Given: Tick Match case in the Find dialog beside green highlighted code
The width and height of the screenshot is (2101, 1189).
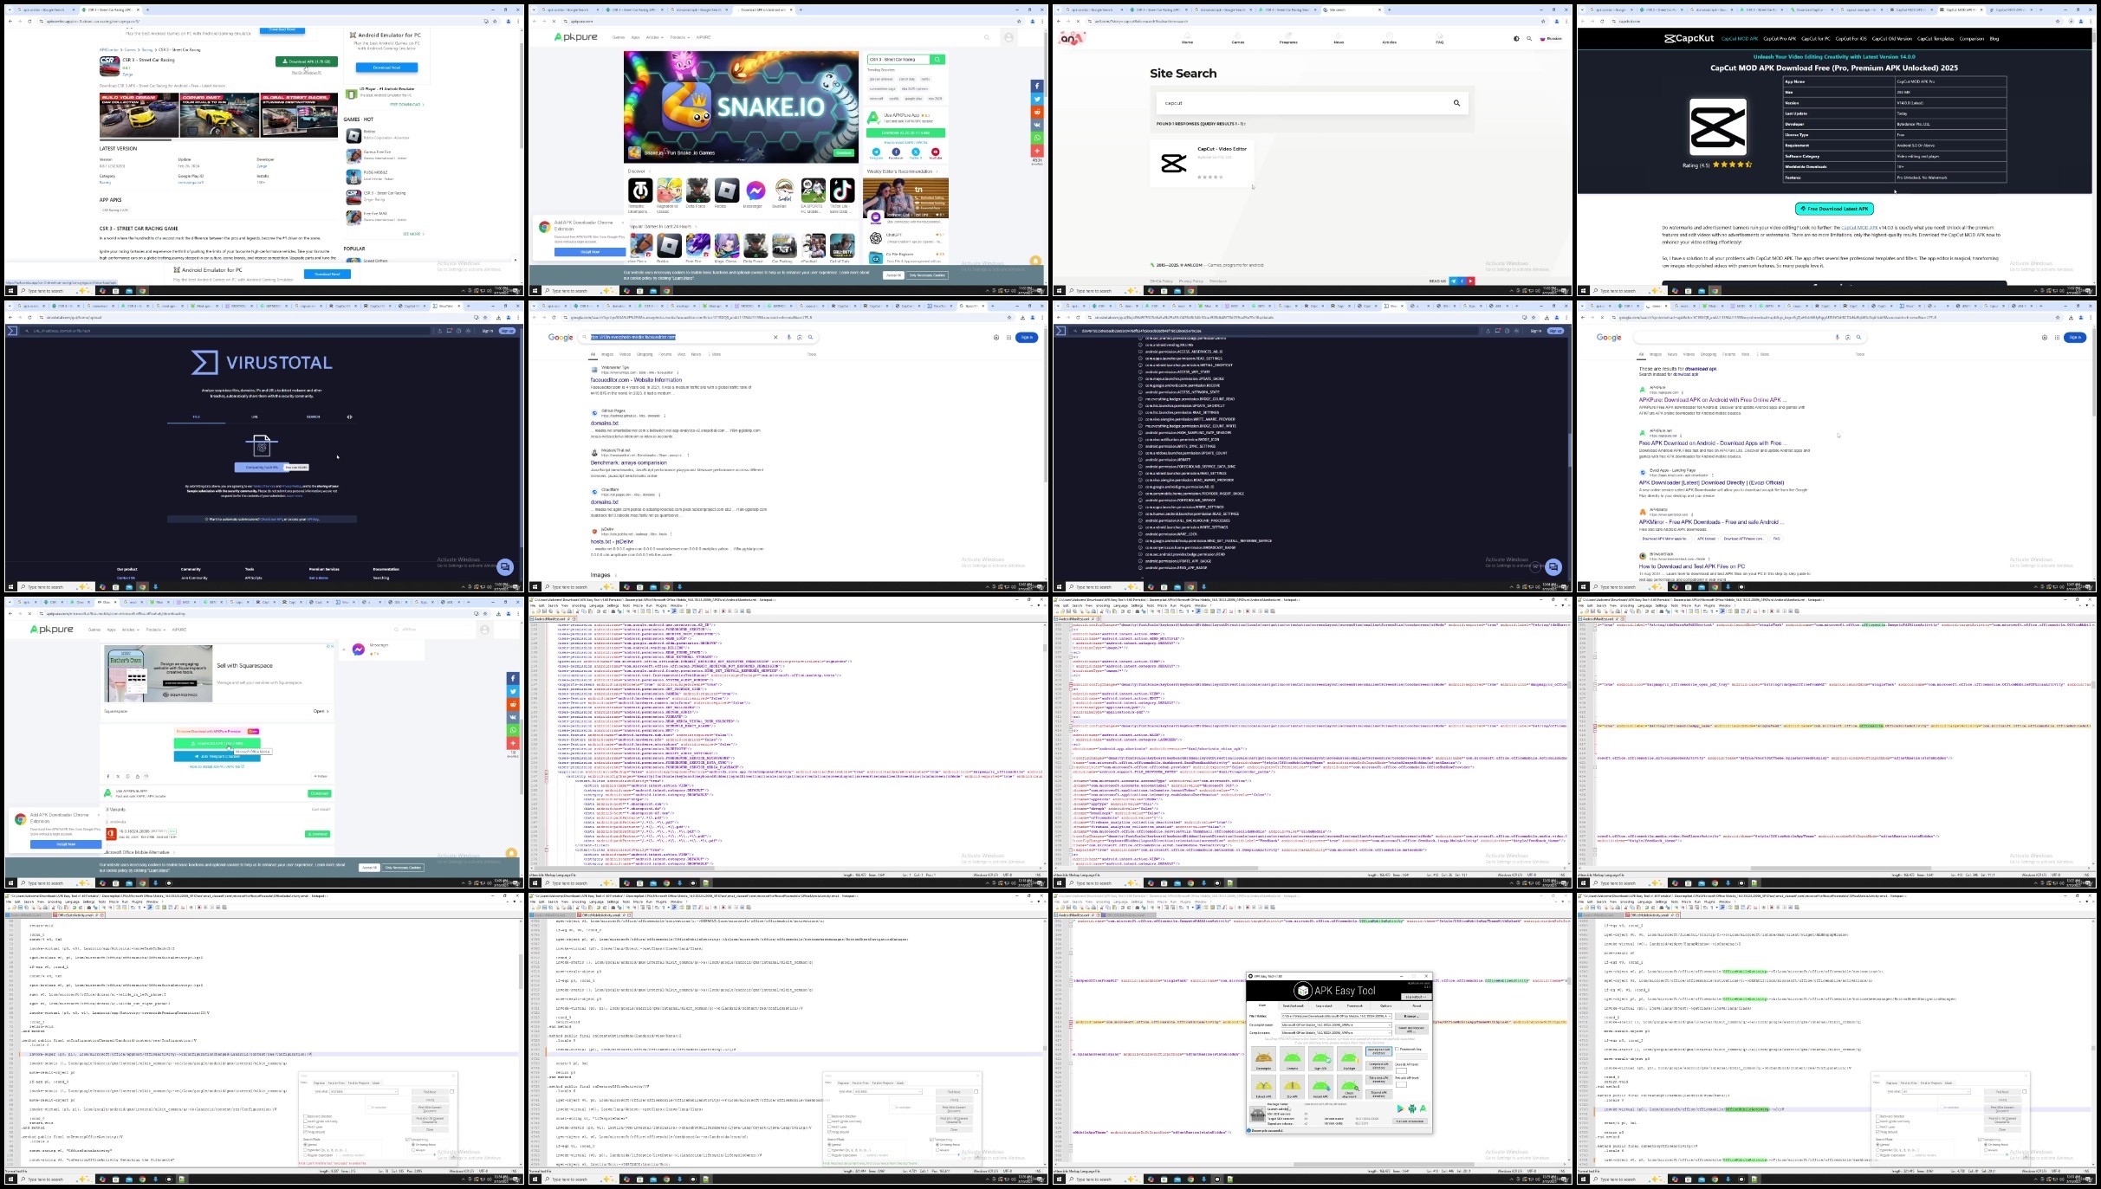Looking at the screenshot, I should pyautogui.click(x=1877, y=1127).
